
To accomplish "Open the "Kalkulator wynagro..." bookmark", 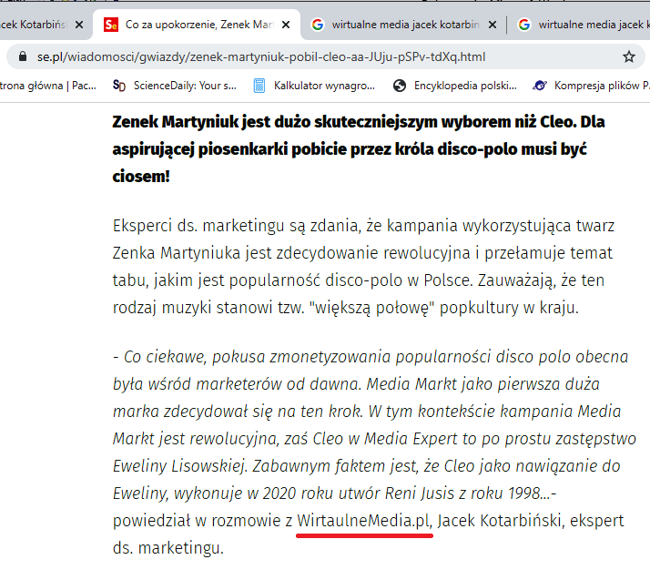I will pyautogui.click(x=314, y=86).
